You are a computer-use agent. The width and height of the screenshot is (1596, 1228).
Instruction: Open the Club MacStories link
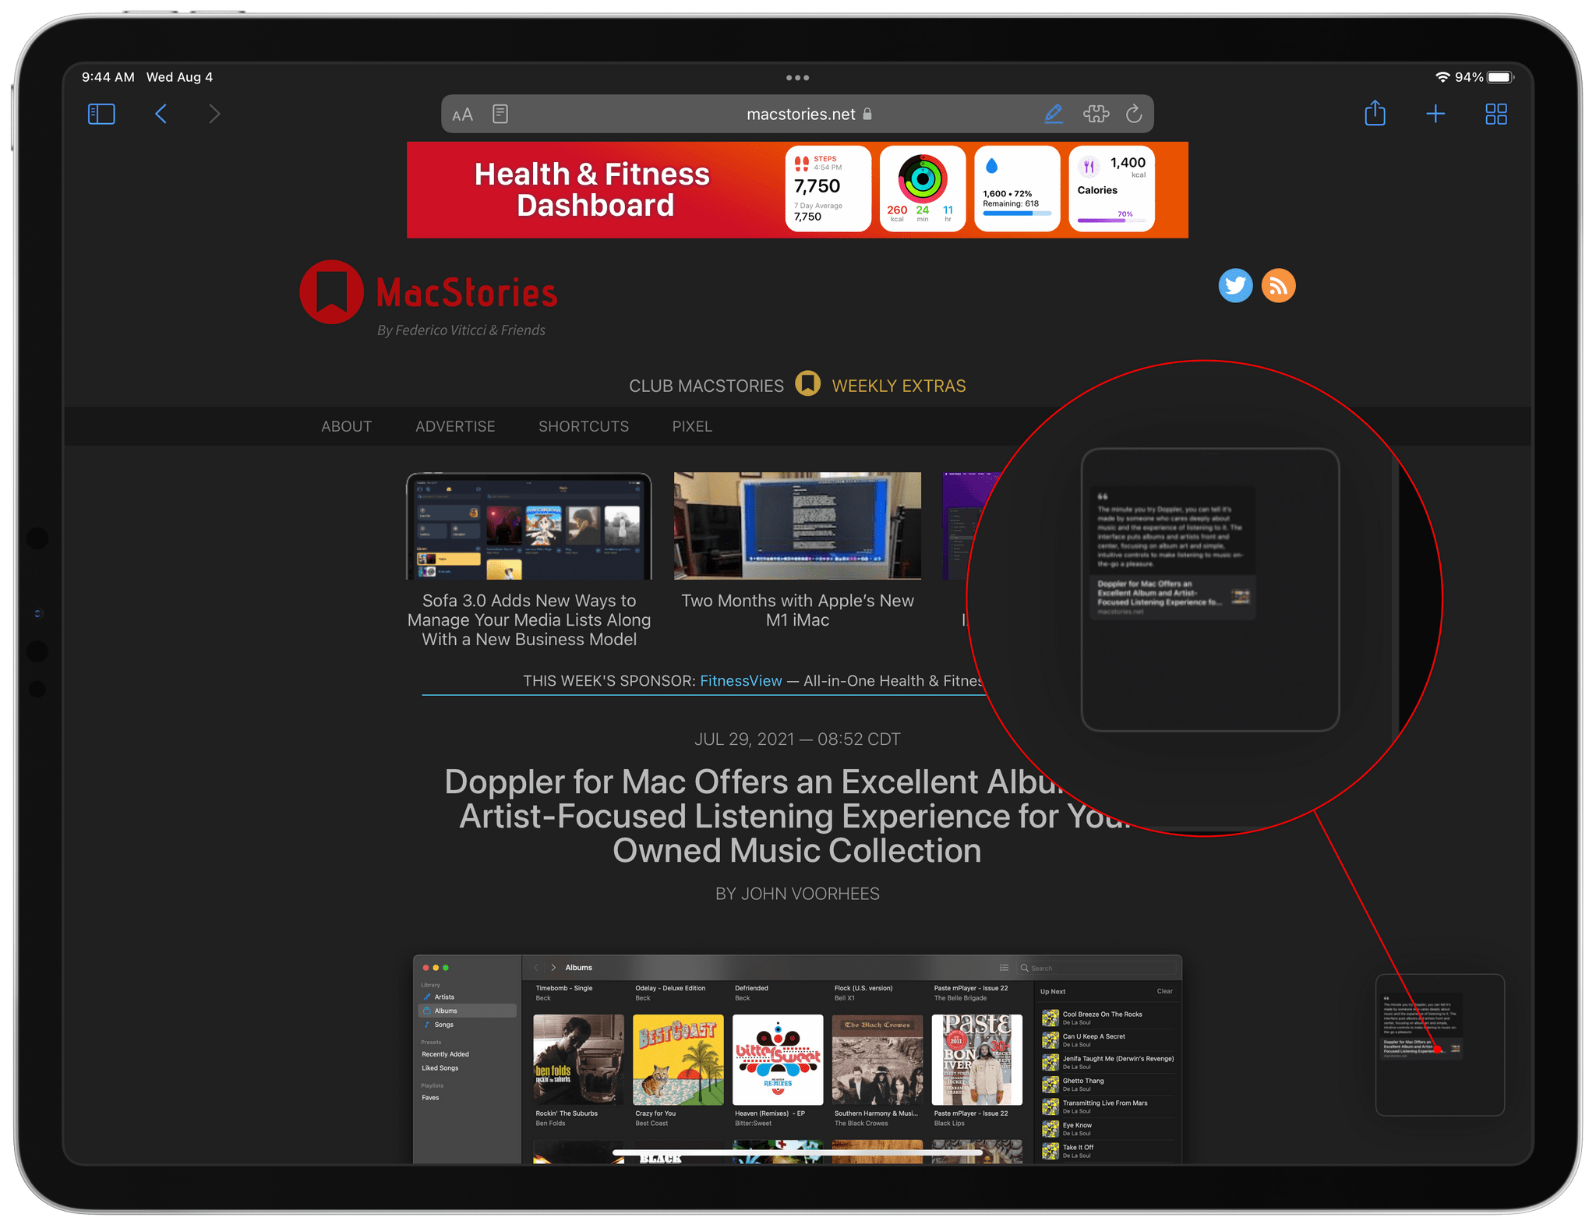pyautogui.click(x=706, y=386)
